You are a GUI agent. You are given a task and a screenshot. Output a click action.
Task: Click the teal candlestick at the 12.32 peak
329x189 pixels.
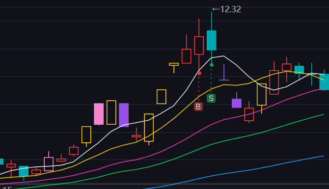click(212, 40)
